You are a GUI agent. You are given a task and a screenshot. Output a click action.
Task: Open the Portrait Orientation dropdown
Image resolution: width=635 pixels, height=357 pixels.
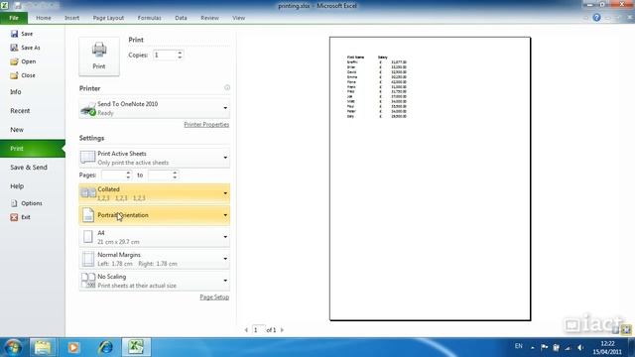pyautogui.click(x=155, y=215)
